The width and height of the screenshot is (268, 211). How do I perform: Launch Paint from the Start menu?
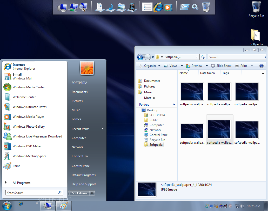pyautogui.click(x=34, y=166)
